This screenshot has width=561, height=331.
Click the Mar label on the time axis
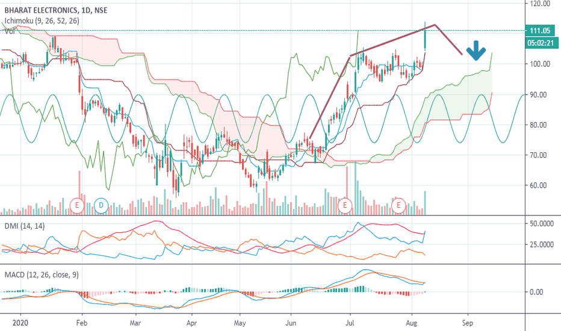pos(135,323)
